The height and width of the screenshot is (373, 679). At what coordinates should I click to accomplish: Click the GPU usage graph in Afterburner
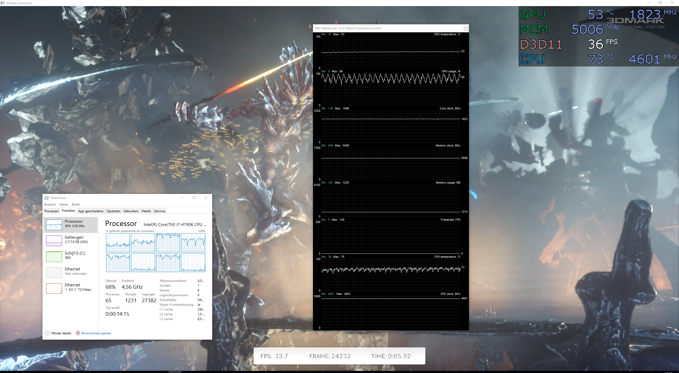point(391,89)
